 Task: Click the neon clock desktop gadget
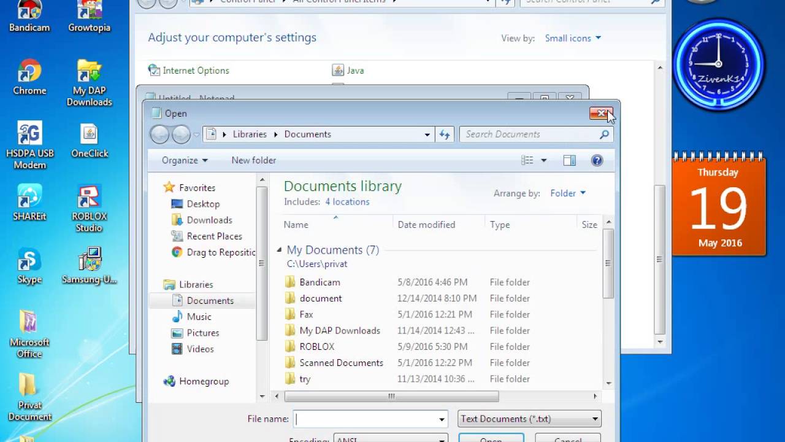718,64
